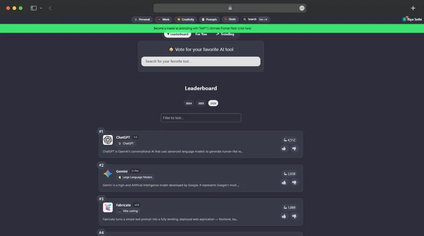Open the Trending tab
Screen dimensions: 424x236
point(226,34)
